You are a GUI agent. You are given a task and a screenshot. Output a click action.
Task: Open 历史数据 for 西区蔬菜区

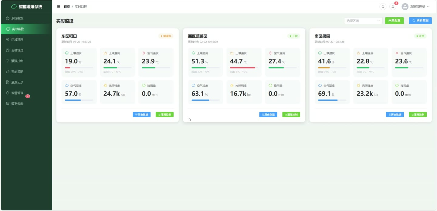tap(268, 115)
